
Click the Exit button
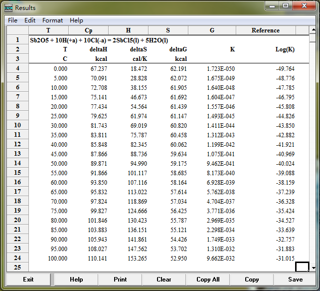(28, 280)
